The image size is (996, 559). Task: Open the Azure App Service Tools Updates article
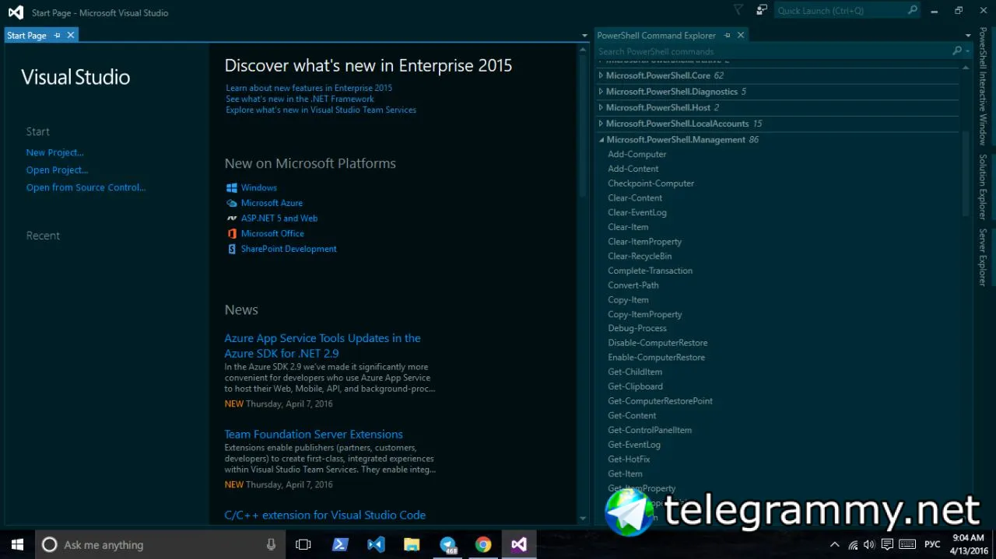pyautogui.click(x=322, y=346)
